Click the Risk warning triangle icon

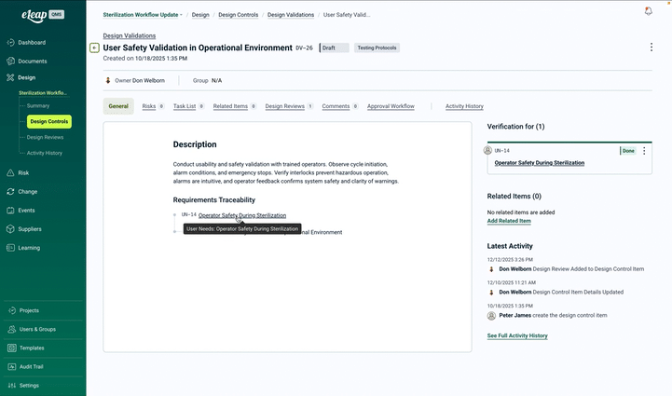[10, 172]
